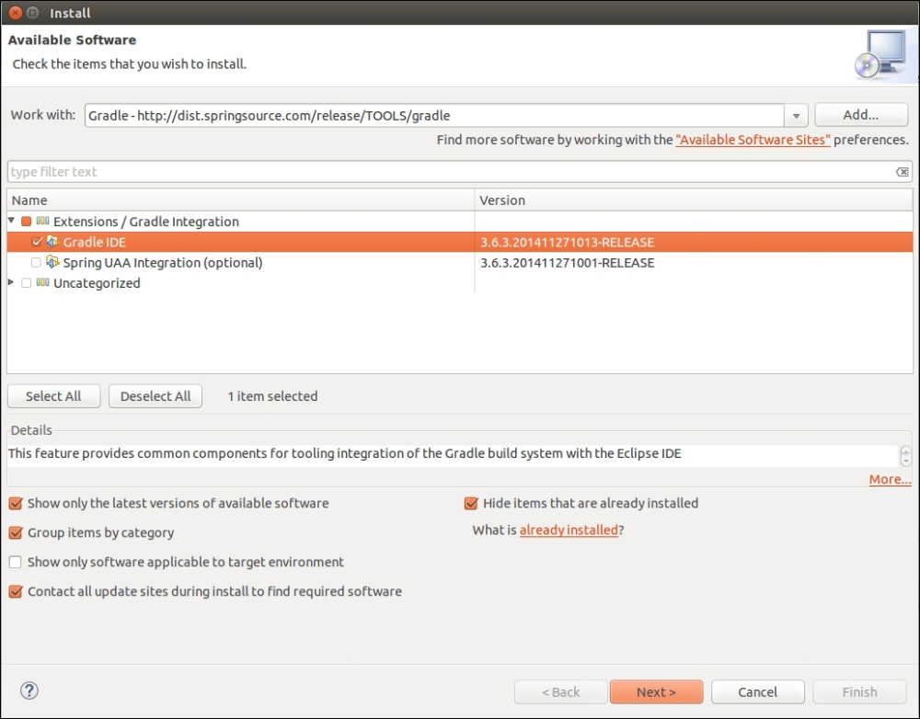Viewport: 920px width, 719px height.
Task: Click the Uncategorized category icon
Action: 42,282
